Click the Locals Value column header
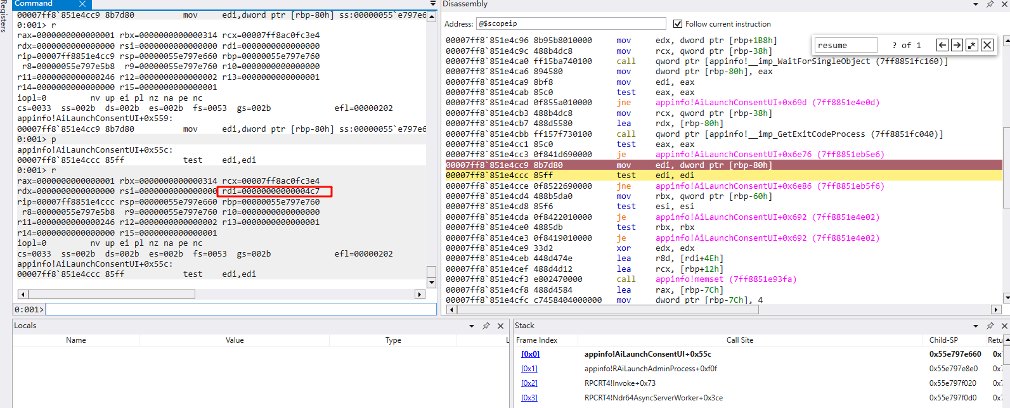The image size is (1010, 408). pos(235,340)
